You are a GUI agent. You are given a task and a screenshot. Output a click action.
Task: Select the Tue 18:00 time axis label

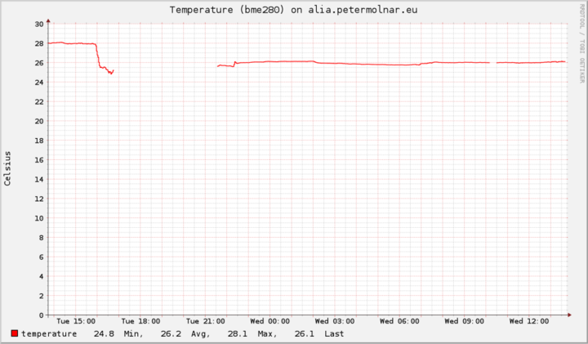(x=141, y=322)
